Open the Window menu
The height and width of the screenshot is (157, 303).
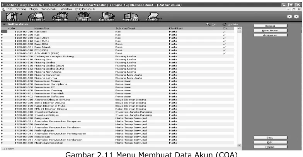66,9
